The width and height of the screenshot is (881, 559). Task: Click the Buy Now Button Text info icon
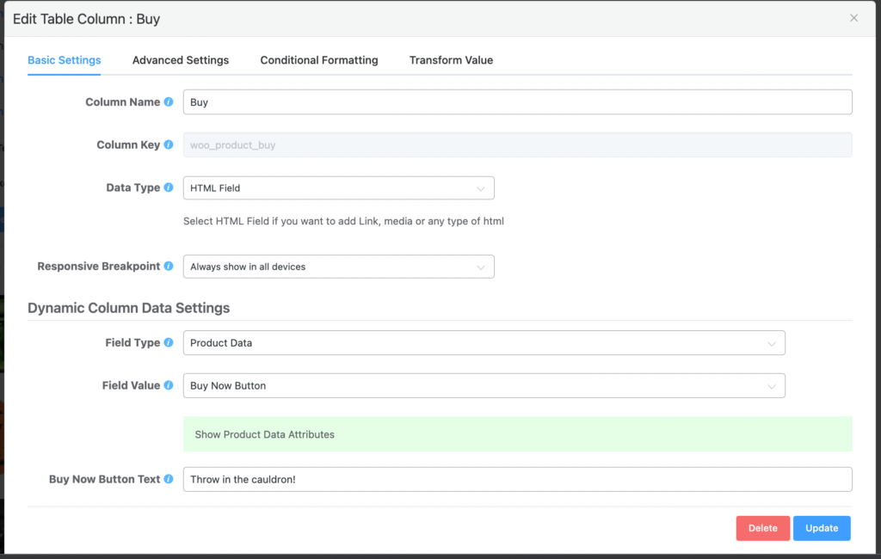(169, 480)
